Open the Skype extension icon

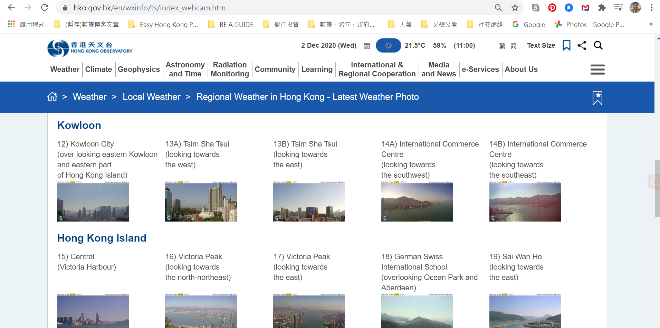click(x=536, y=8)
